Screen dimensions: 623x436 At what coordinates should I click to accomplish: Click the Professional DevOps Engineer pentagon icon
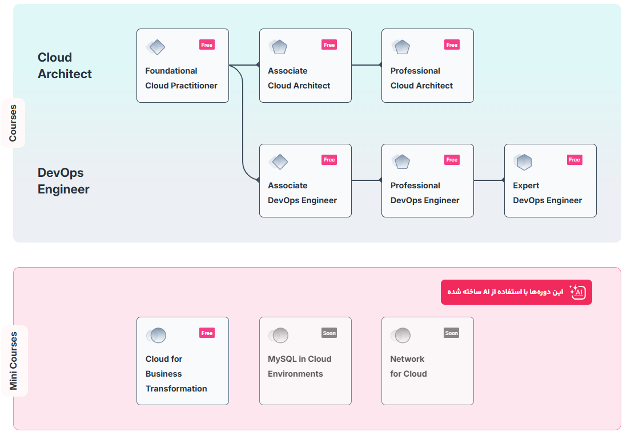tap(401, 162)
